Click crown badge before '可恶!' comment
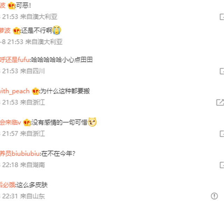224x201 pixels. point(11,6)
